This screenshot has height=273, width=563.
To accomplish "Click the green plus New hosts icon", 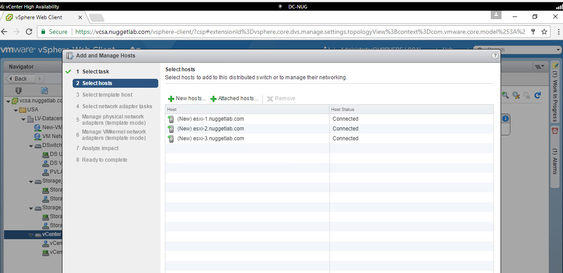I will tap(171, 98).
